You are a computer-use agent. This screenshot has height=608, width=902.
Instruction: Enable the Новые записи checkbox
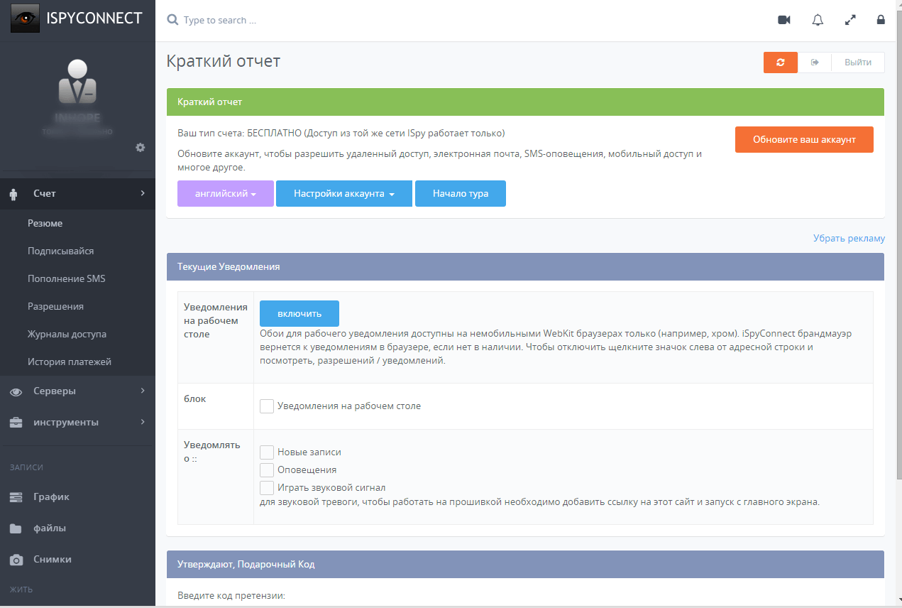(267, 452)
